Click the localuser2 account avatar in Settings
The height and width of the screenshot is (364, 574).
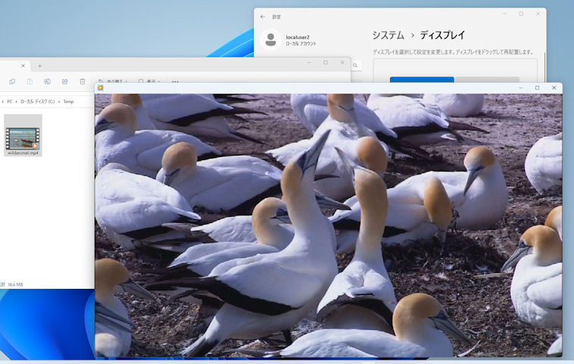(270, 39)
